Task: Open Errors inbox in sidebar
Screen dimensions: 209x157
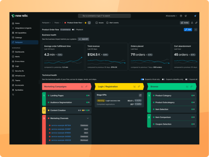Action: click(x=25, y=61)
